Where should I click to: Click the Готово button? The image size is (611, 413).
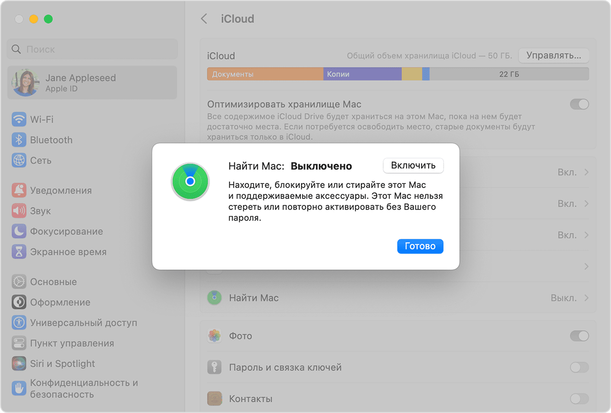pos(420,246)
